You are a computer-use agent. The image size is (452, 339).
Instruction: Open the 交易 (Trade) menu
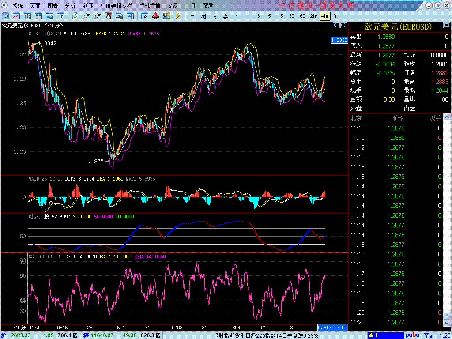pos(173,6)
